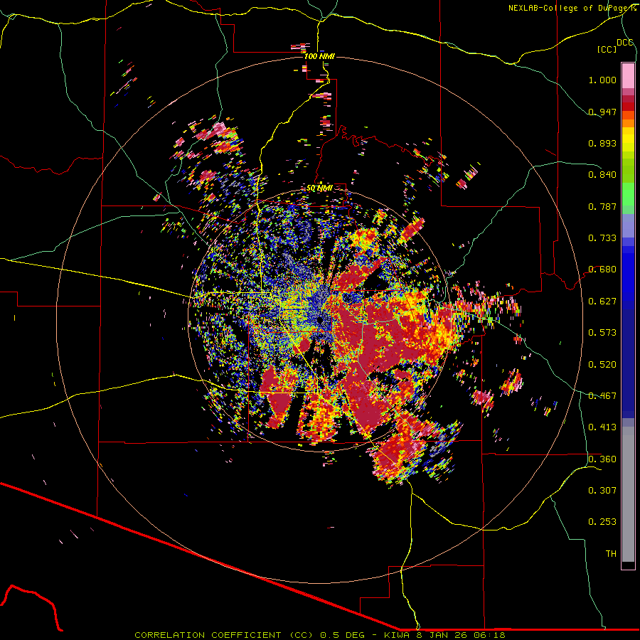Click the black radar site dot at the center
The image size is (640, 640).
coord(319,320)
